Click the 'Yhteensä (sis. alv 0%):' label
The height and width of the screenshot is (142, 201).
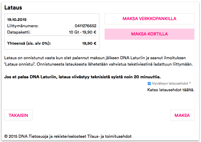(x=29, y=43)
